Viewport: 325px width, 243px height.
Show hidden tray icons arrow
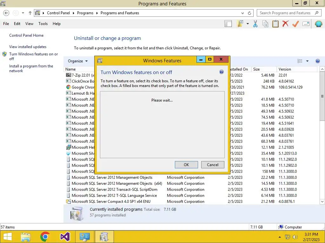click(280, 237)
